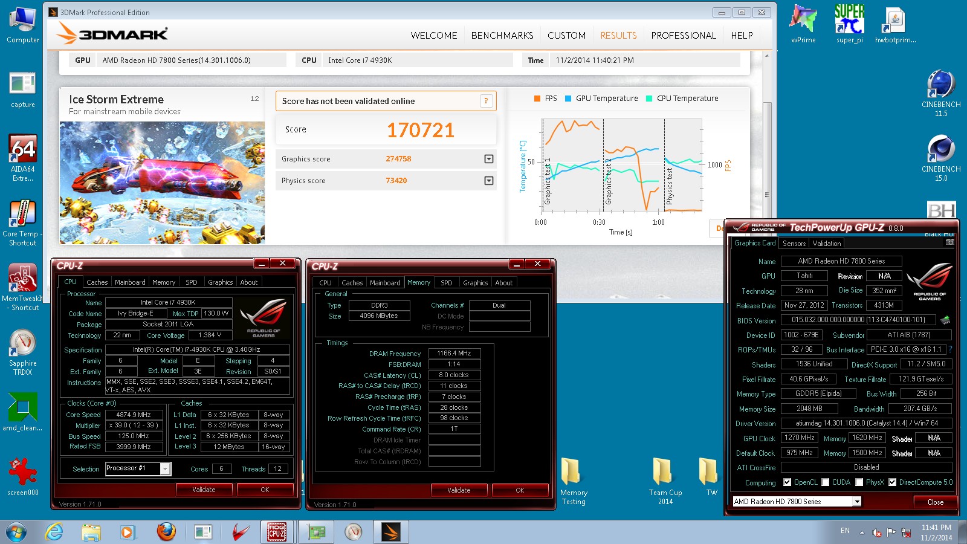Open hwbotprime desktop shortcut

tap(895, 24)
